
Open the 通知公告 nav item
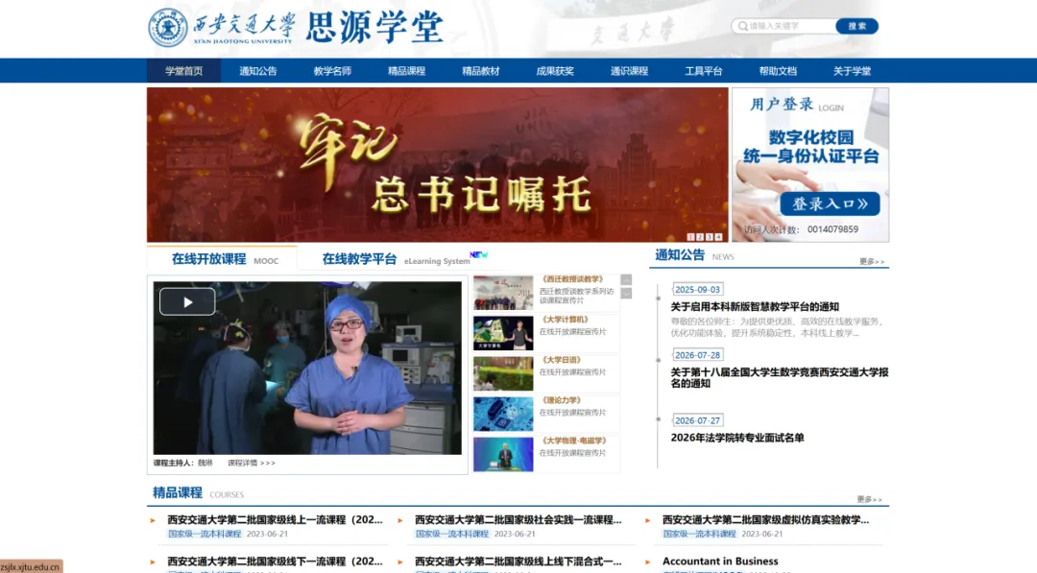(258, 71)
